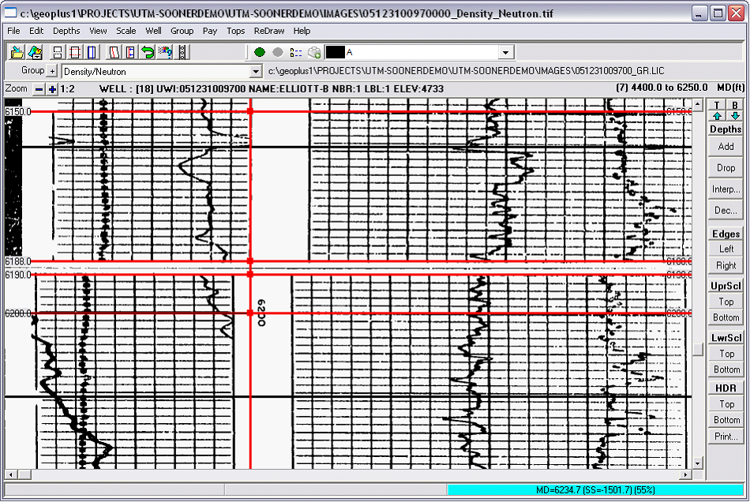Open the ReDraw menu

click(268, 31)
